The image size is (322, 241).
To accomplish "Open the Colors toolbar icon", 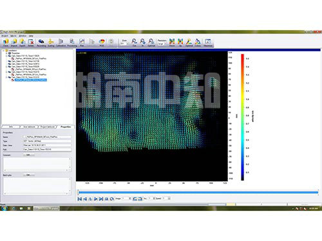I will (x=198, y=42).
